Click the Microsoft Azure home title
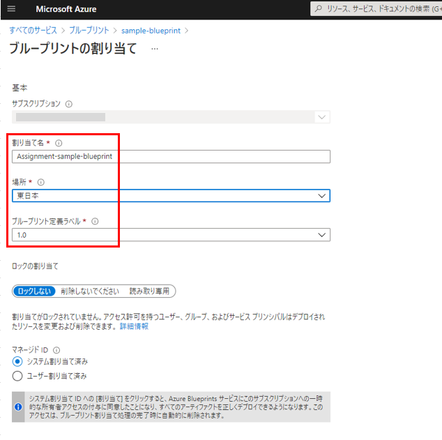Screen dimensions: 442x440 pos(66,9)
